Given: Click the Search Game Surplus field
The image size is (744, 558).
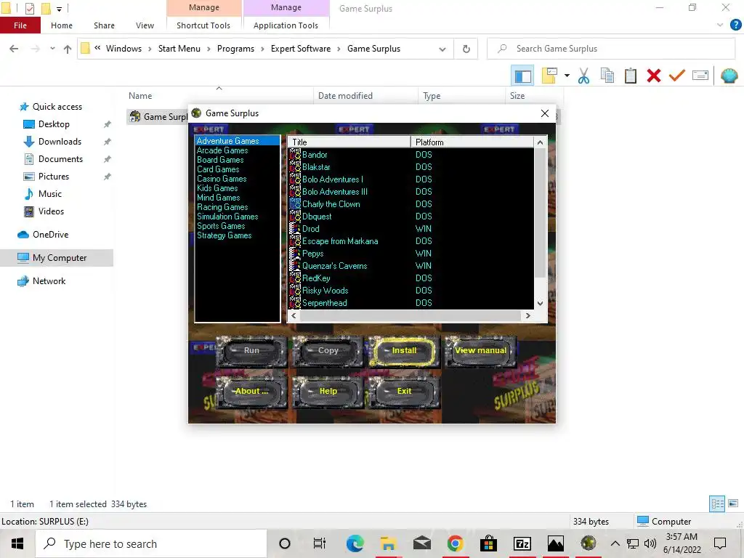Looking at the screenshot, I should point(611,49).
